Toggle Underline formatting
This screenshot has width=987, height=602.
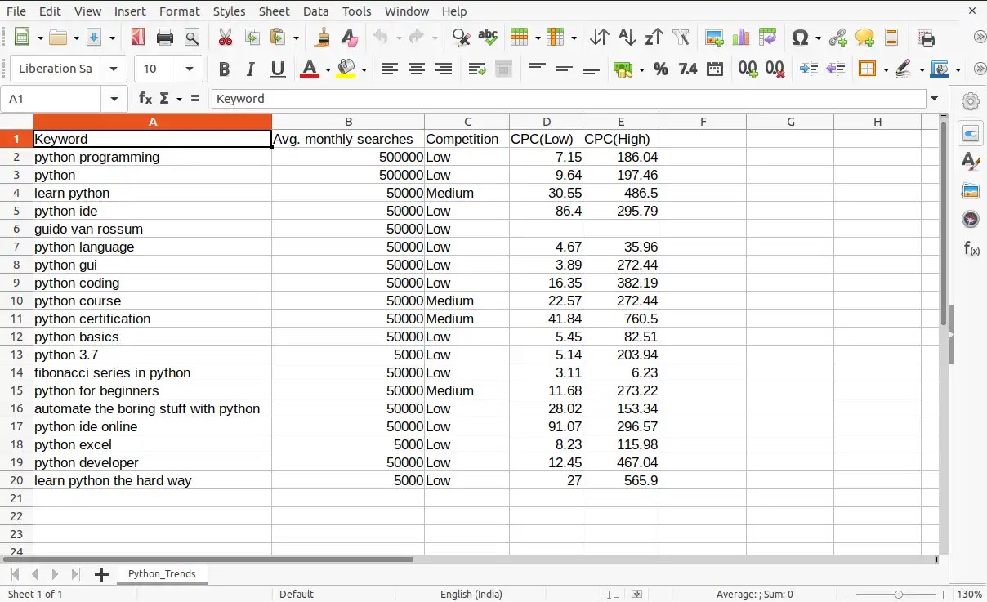(278, 69)
